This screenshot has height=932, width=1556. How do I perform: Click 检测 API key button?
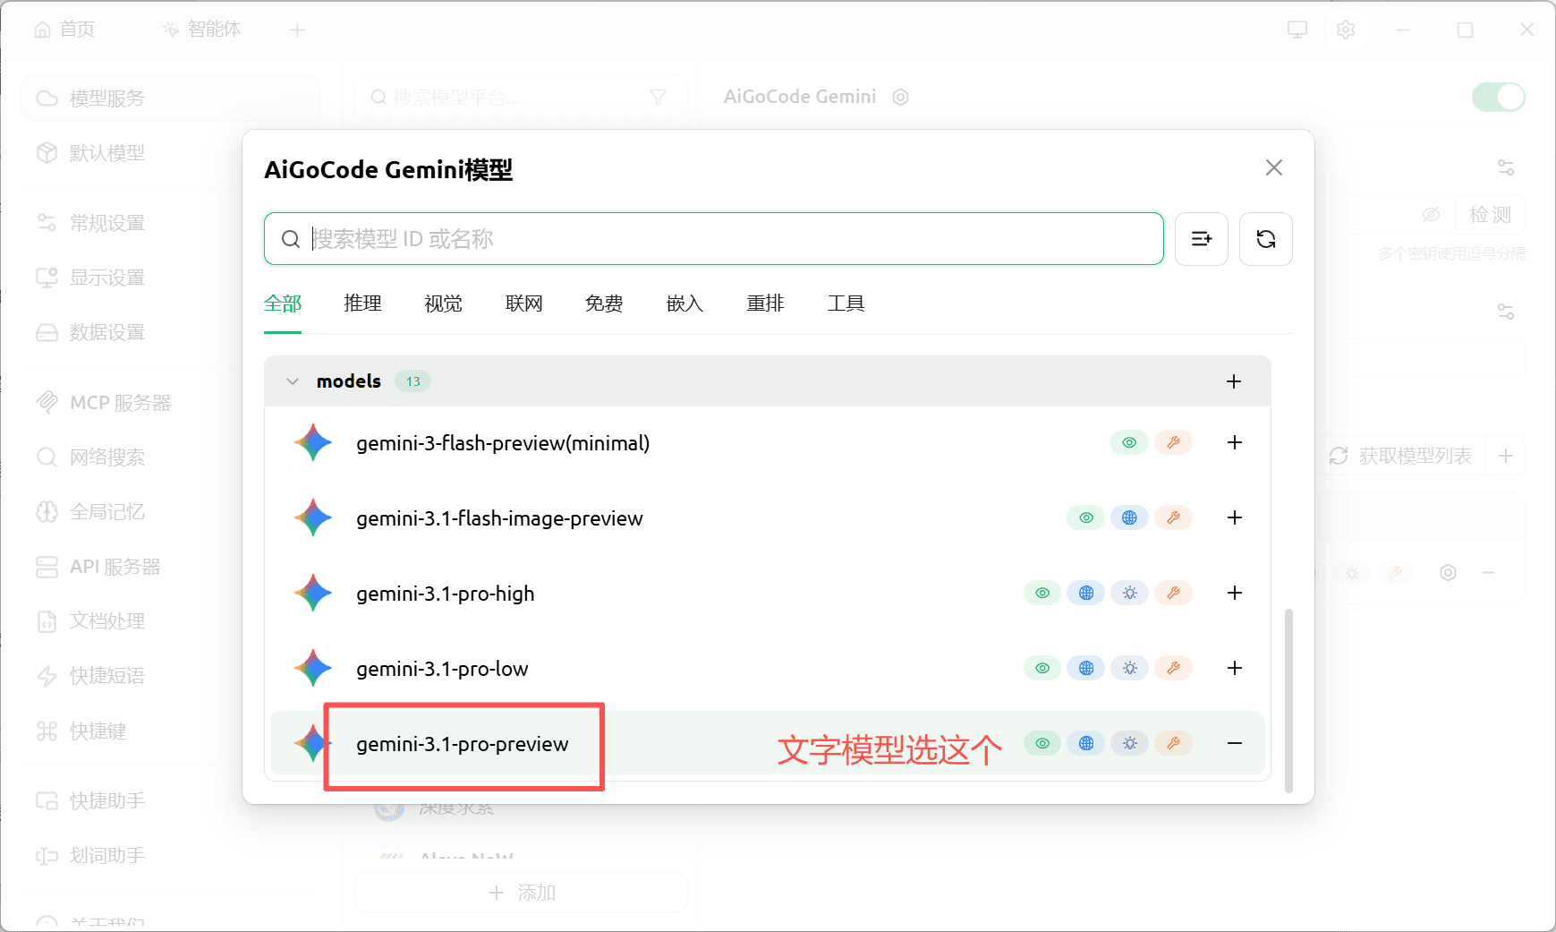1490,215
